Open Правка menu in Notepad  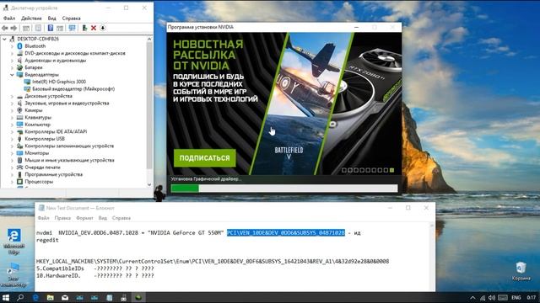pos(62,218)
